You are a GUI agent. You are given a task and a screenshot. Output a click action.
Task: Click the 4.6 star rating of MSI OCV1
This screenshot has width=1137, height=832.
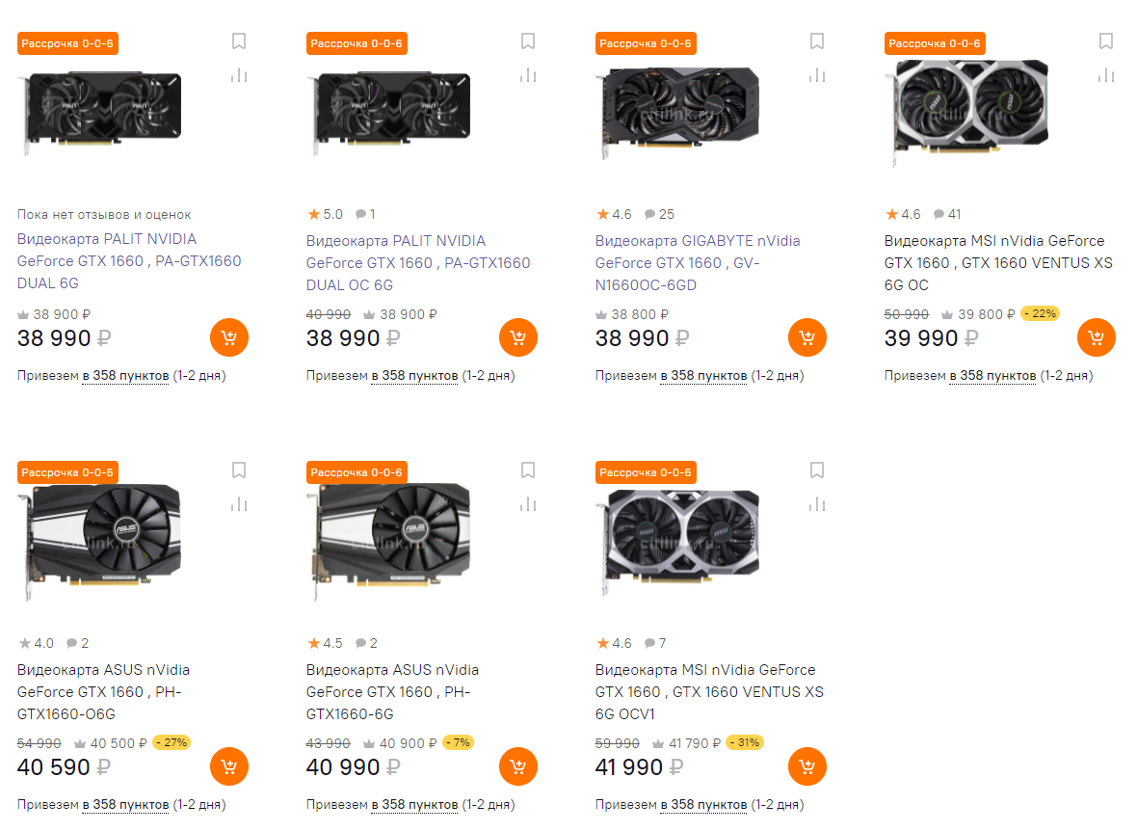(614, 643)
